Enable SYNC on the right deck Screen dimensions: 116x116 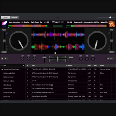tap(112, 52)
